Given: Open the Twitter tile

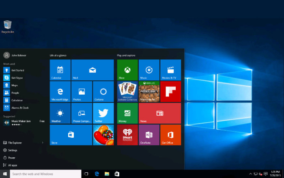Looking at the screenshot, I should pos(103,113).
